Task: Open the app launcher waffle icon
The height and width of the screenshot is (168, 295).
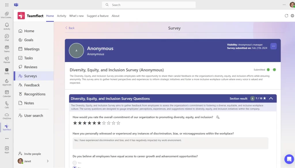Action: pos(7,5)
